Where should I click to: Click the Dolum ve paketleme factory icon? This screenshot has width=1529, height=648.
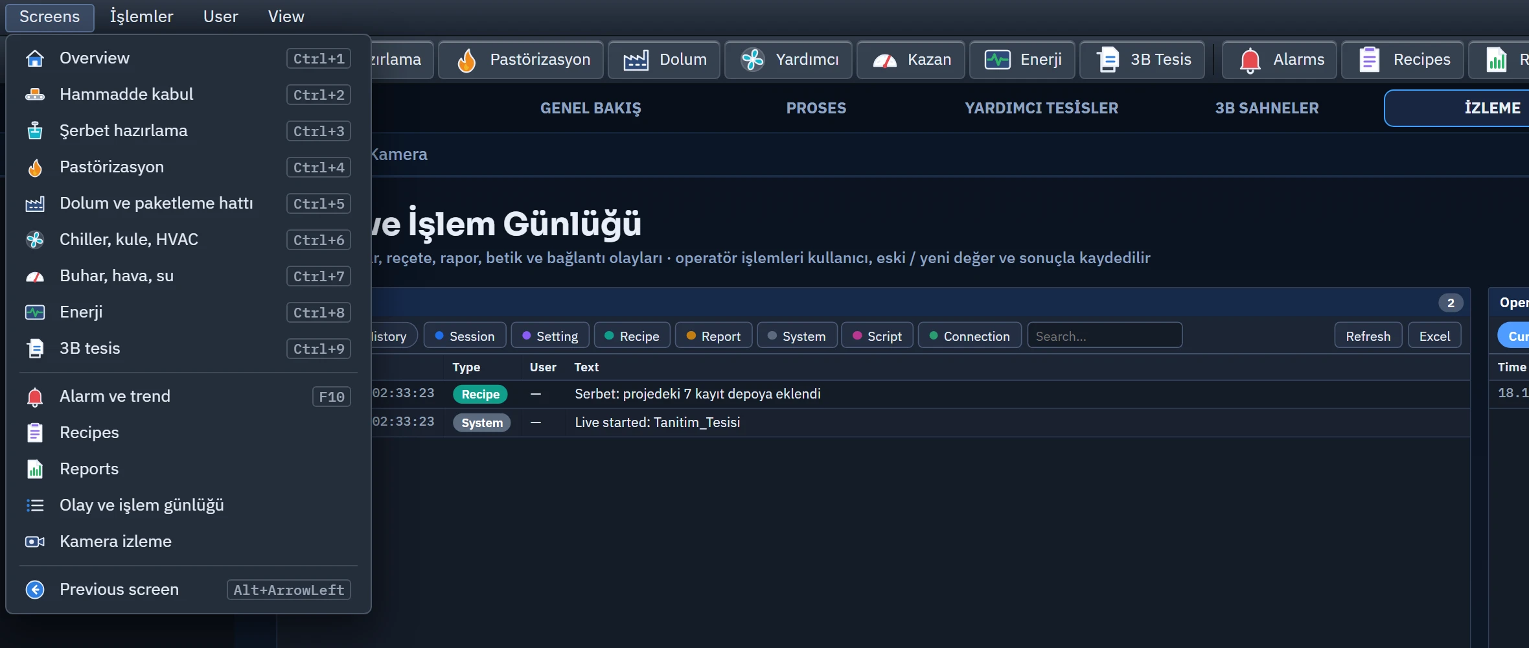pyautogui.click(x=35, y=203)
